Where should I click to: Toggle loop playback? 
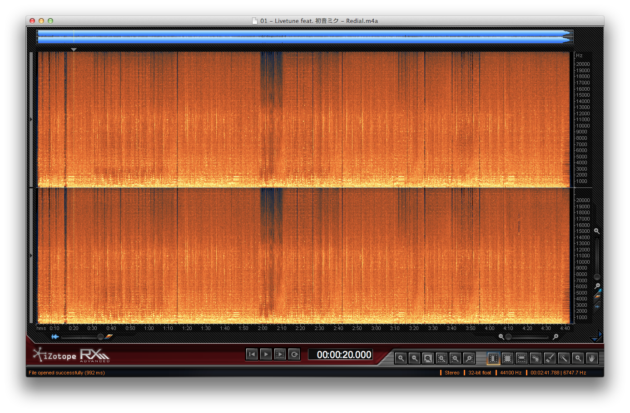[x=294, y=354]
